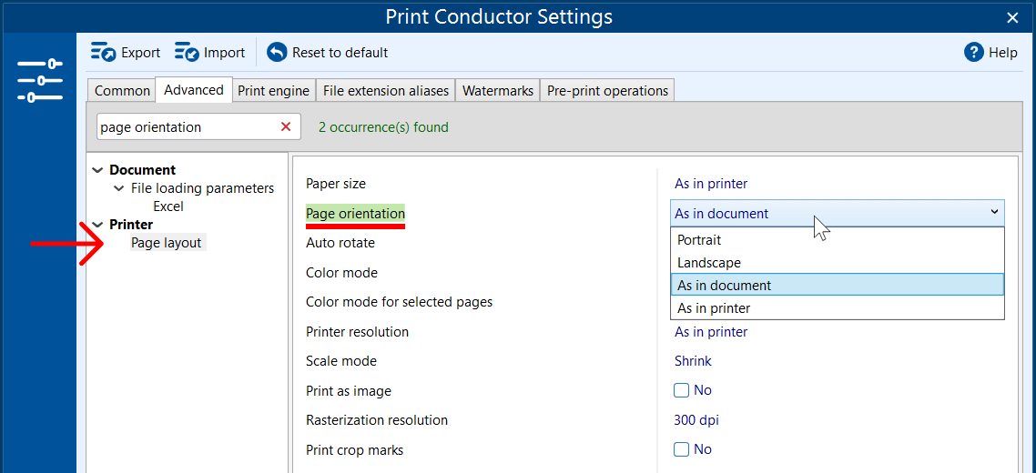1036x473 pixels.
Task: Open Help via the question mark icon
Action: point(973,53)
